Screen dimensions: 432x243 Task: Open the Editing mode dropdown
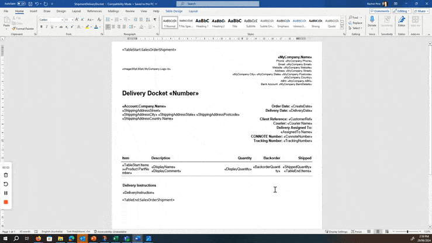(401, 11)
